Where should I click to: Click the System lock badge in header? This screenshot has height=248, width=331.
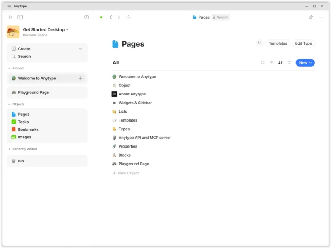(221, 17)
